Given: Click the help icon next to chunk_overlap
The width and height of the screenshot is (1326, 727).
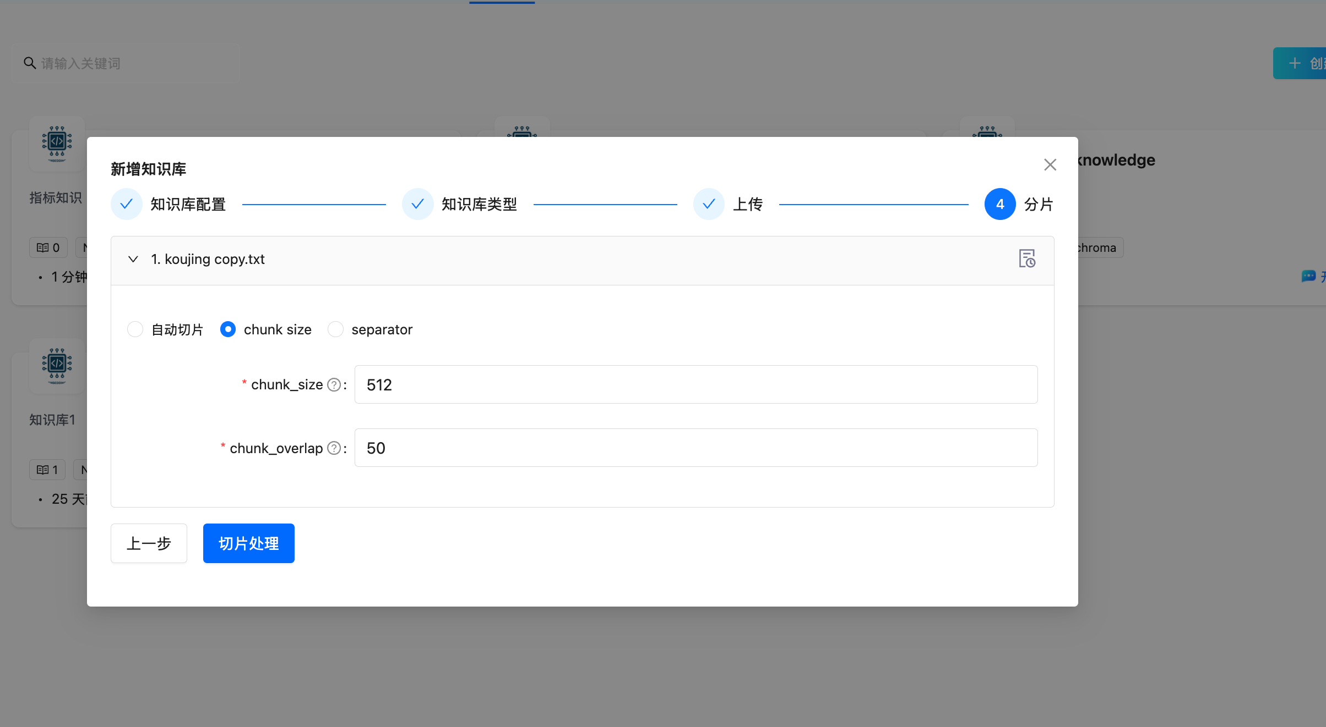Looking at the screenshot, I should point(334,448).
